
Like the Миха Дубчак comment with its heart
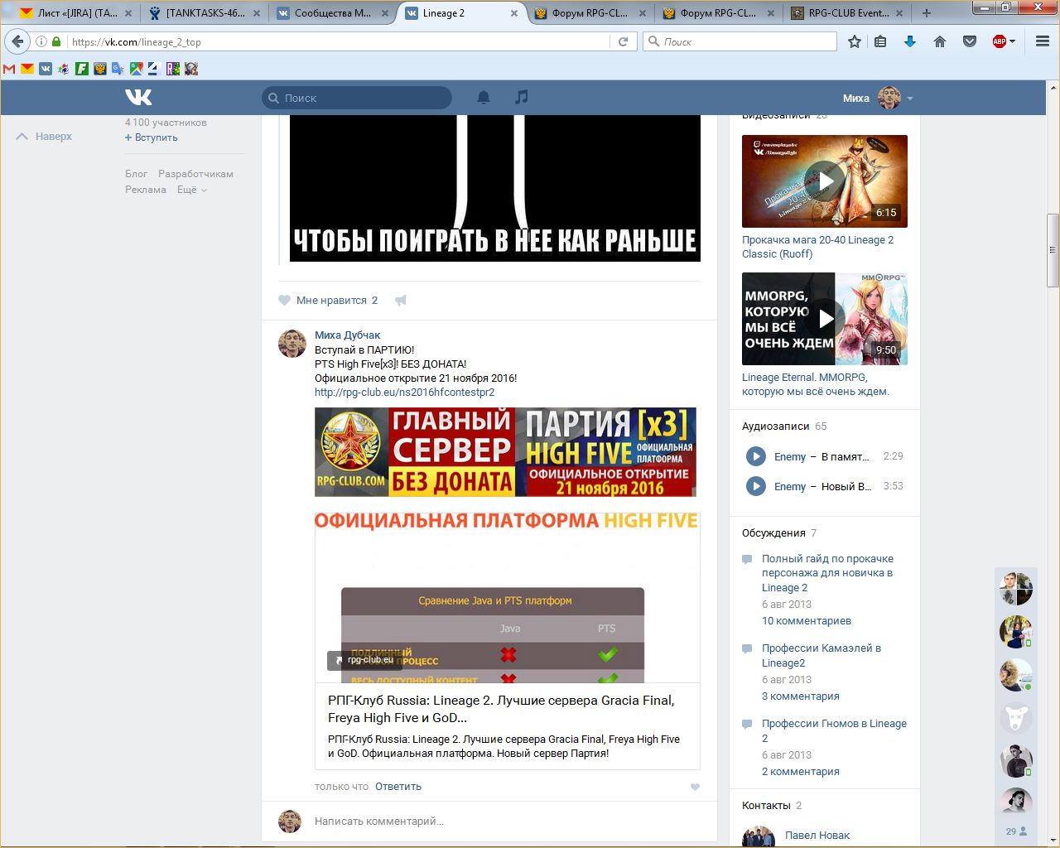[695, 787]
